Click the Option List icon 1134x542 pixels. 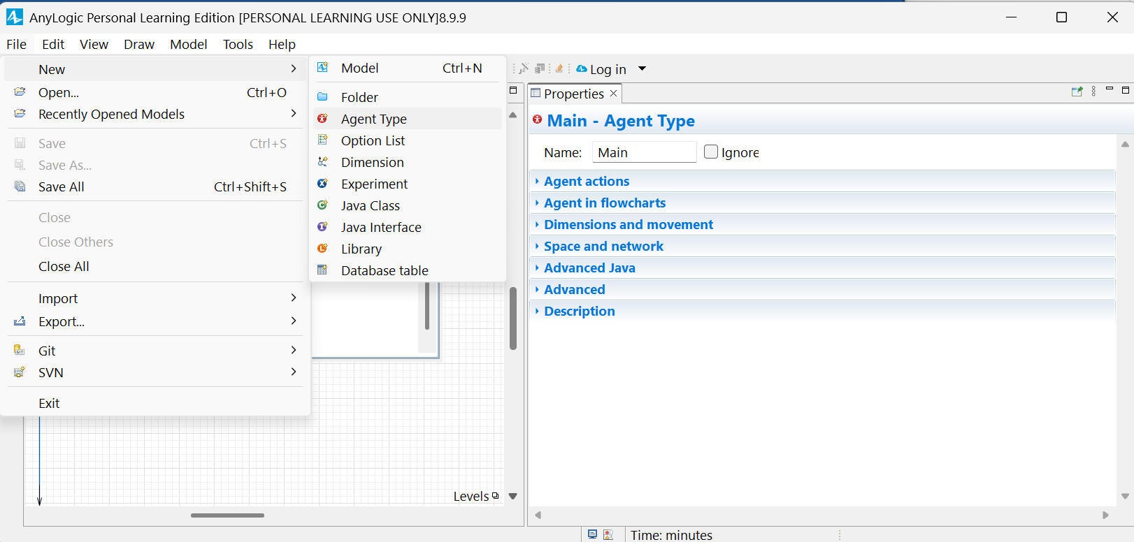(322, 140)
